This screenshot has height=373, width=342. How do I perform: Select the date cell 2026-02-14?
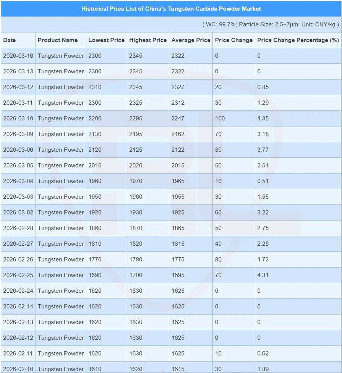point(18,307)
